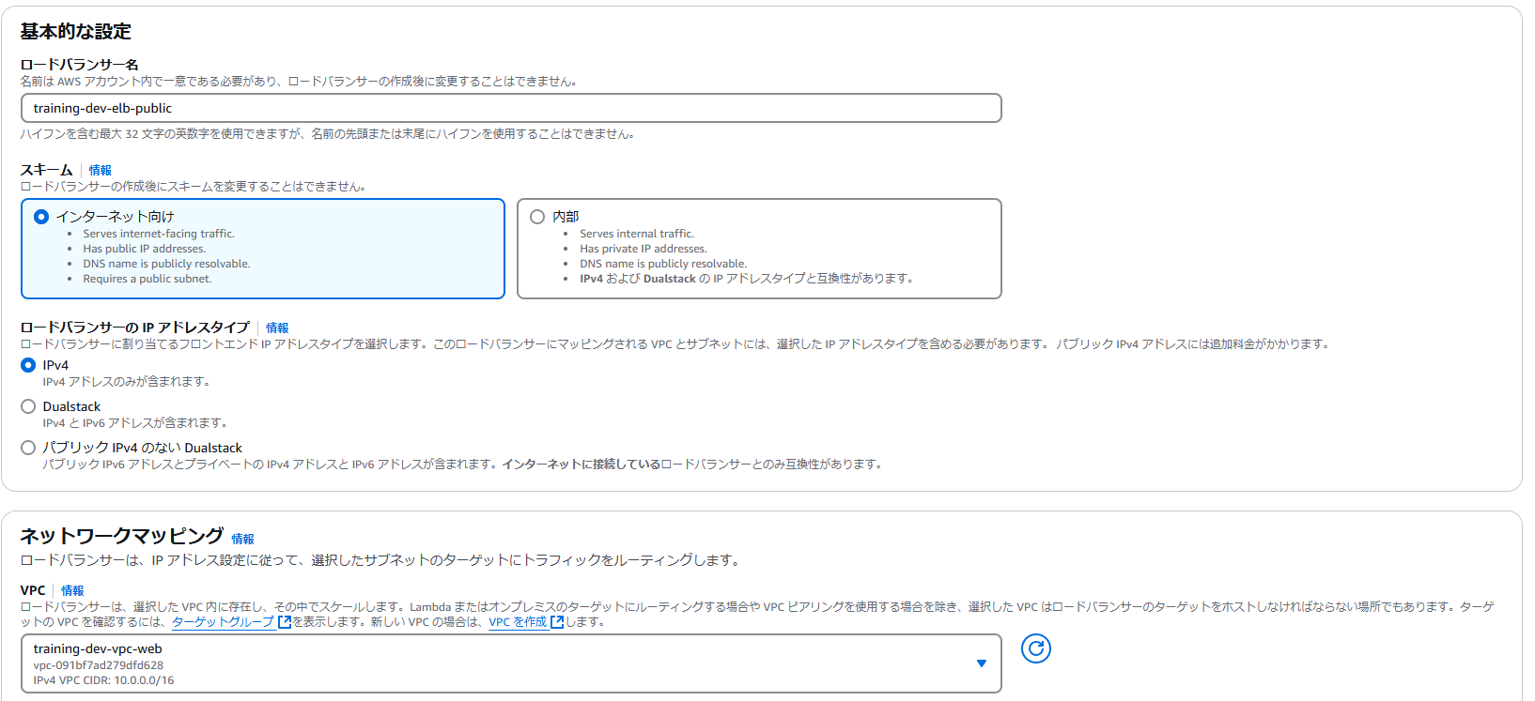Click external link icon beside VPC を作成
This screenshot has height=701, width=1535.
tap(557, 622)
